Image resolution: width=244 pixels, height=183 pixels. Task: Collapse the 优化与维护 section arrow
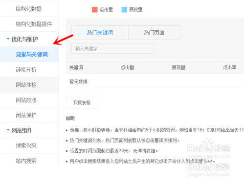pos(8,39)
